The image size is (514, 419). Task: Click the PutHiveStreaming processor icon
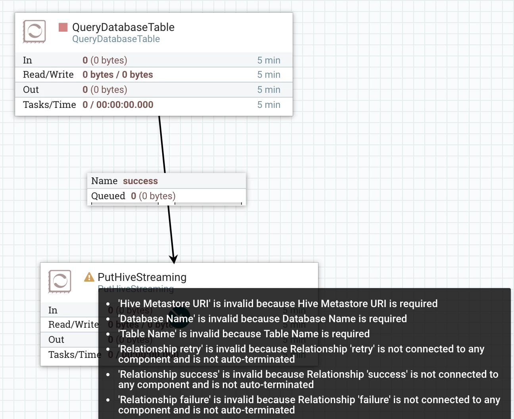pyautogui.click(x=60, y=281)
